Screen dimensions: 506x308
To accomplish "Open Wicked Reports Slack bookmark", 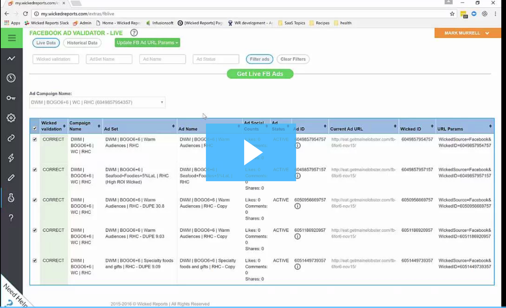I will click(x=47, y=23).
